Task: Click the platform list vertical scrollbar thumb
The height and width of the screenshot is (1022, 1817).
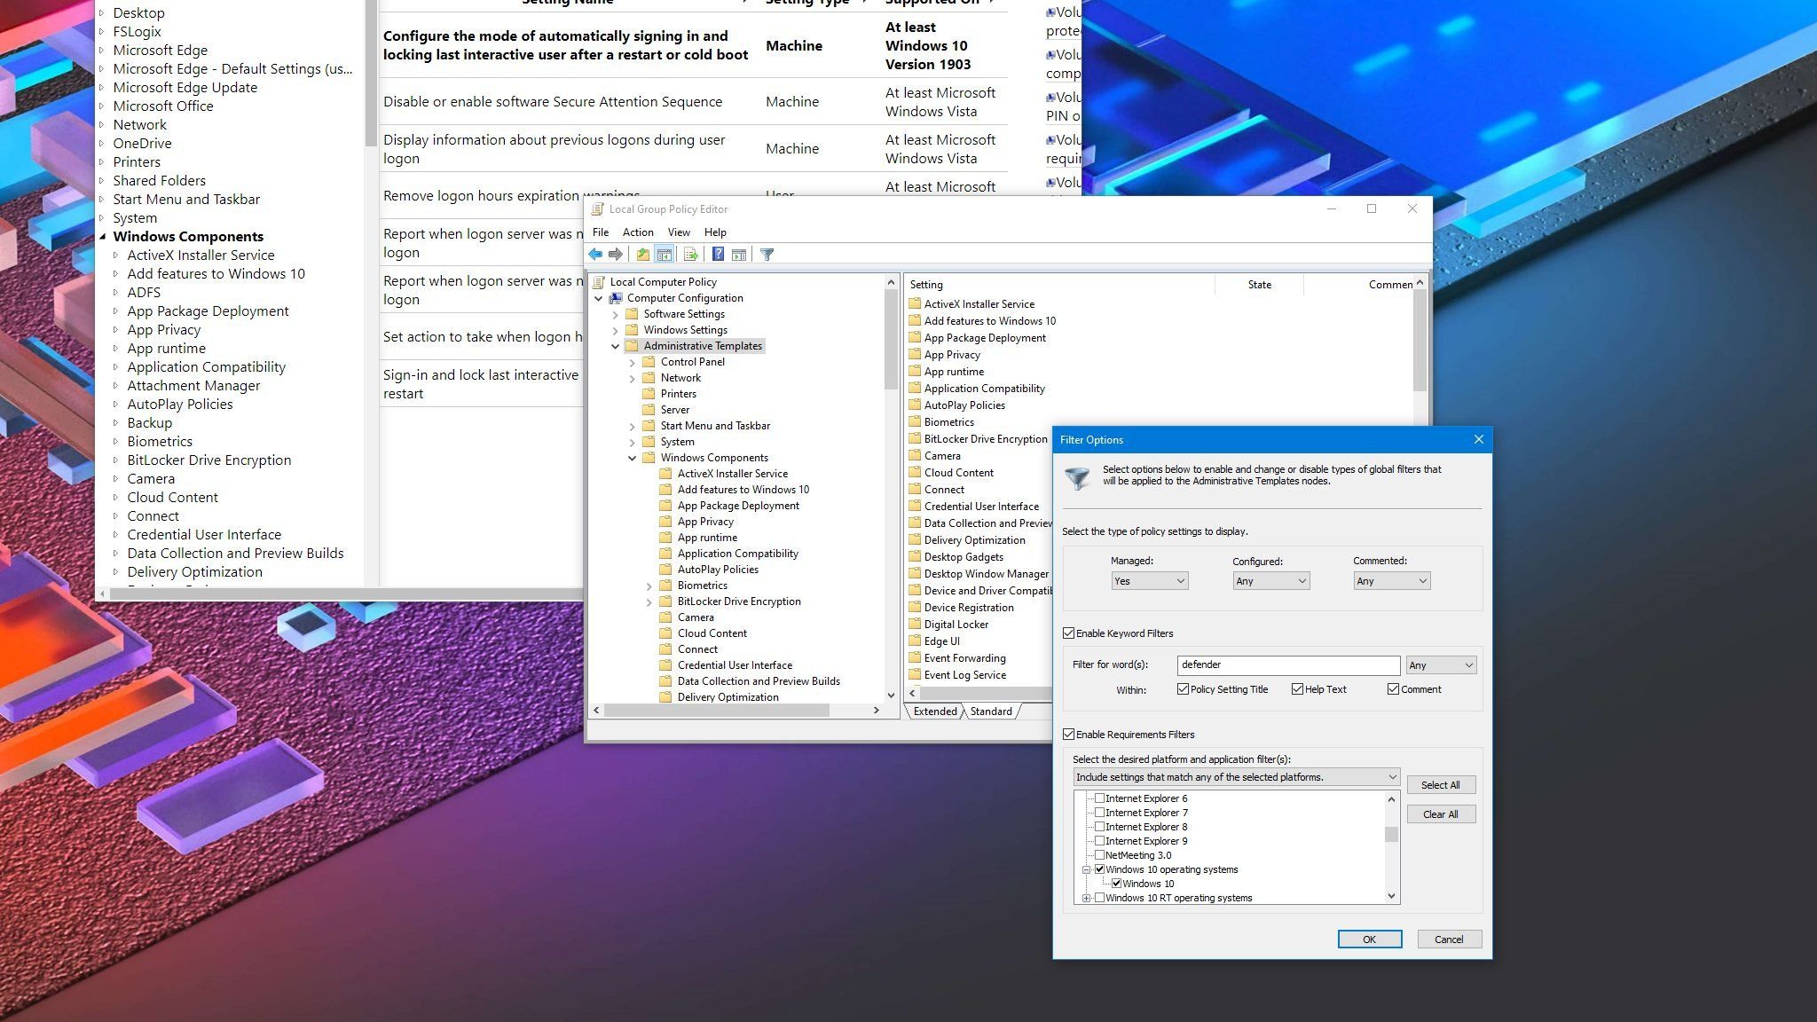Action: click(1391, 835)
